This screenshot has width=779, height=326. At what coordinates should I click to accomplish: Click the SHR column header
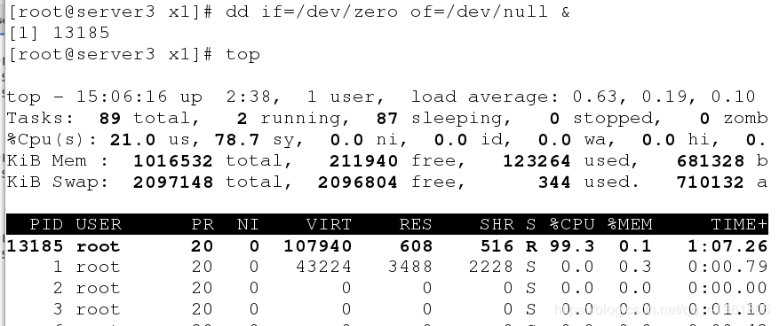497,224
